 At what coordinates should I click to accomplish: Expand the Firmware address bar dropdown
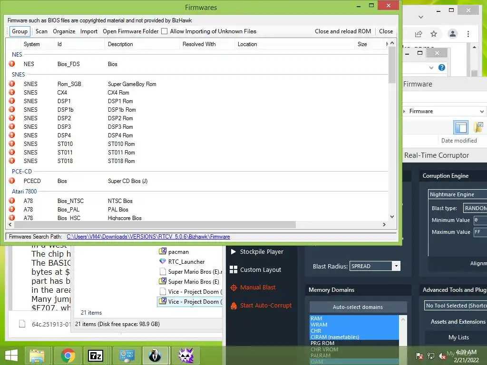pos(482,111)
